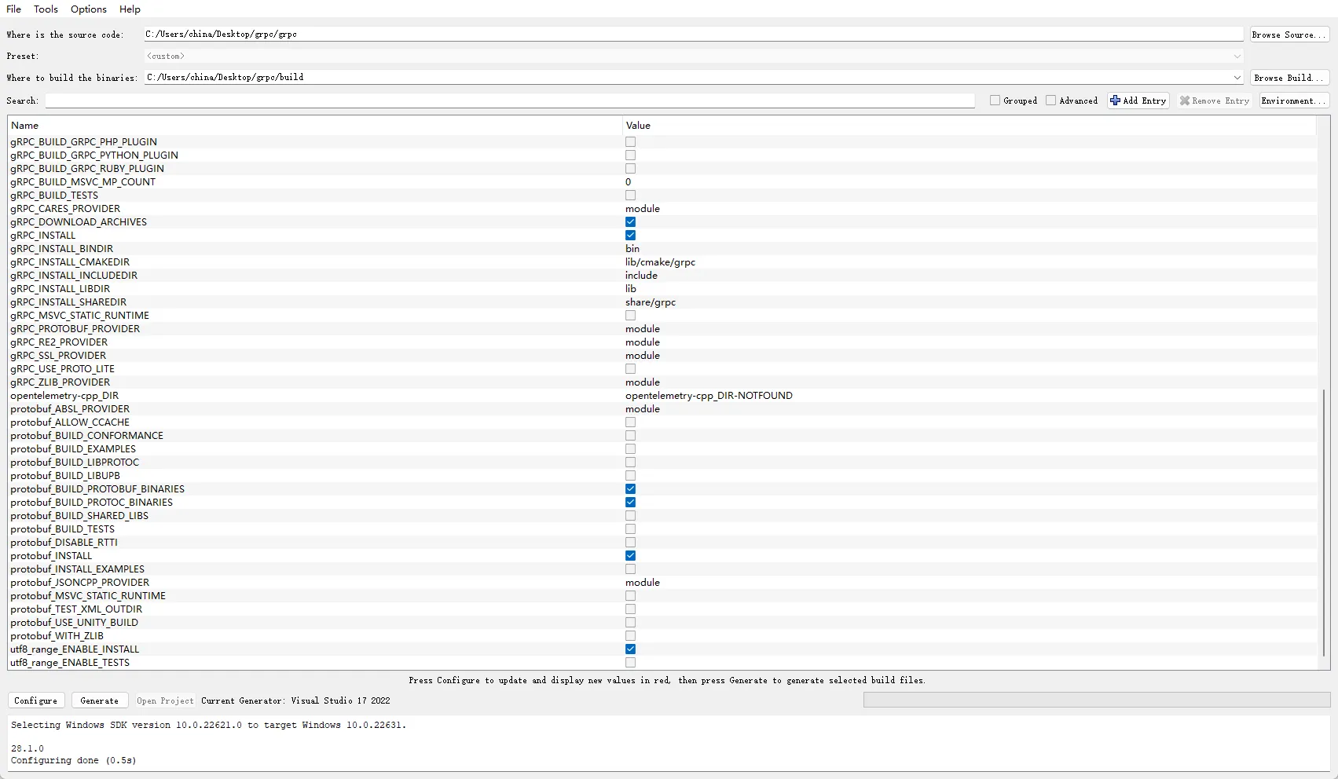The height and width of the screenshot is (779, 1338).
Task: Focus the Search input field
Action: 510,101
